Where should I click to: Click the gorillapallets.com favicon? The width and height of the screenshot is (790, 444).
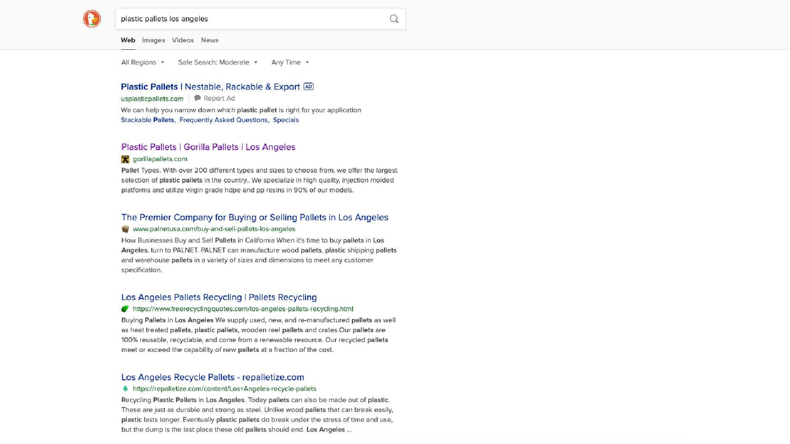[125, 159]
